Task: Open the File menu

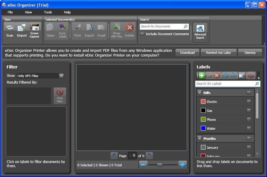Action: click(10, 12)
